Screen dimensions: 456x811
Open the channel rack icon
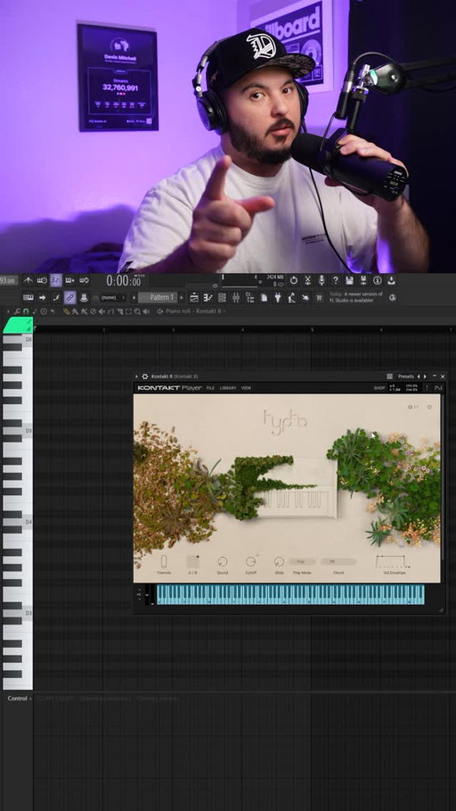click(222, 297)
